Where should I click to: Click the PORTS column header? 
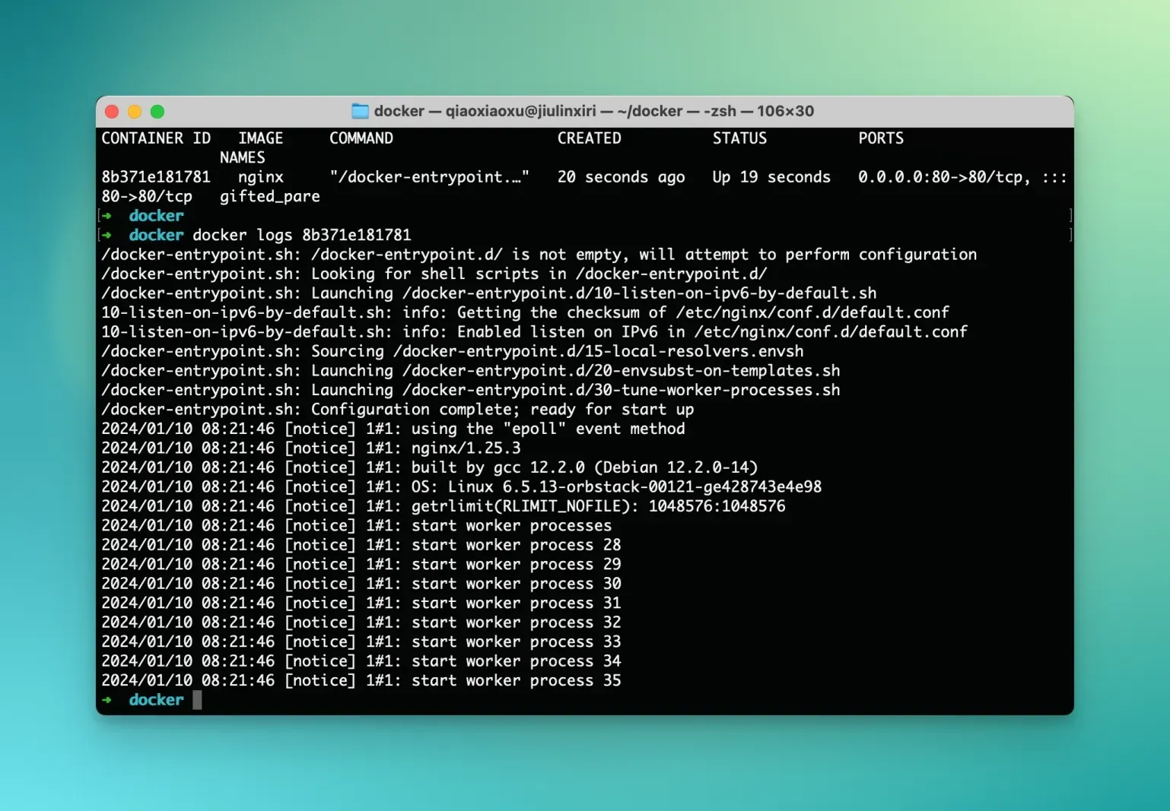pyautogui.click(x=880, y=138)
